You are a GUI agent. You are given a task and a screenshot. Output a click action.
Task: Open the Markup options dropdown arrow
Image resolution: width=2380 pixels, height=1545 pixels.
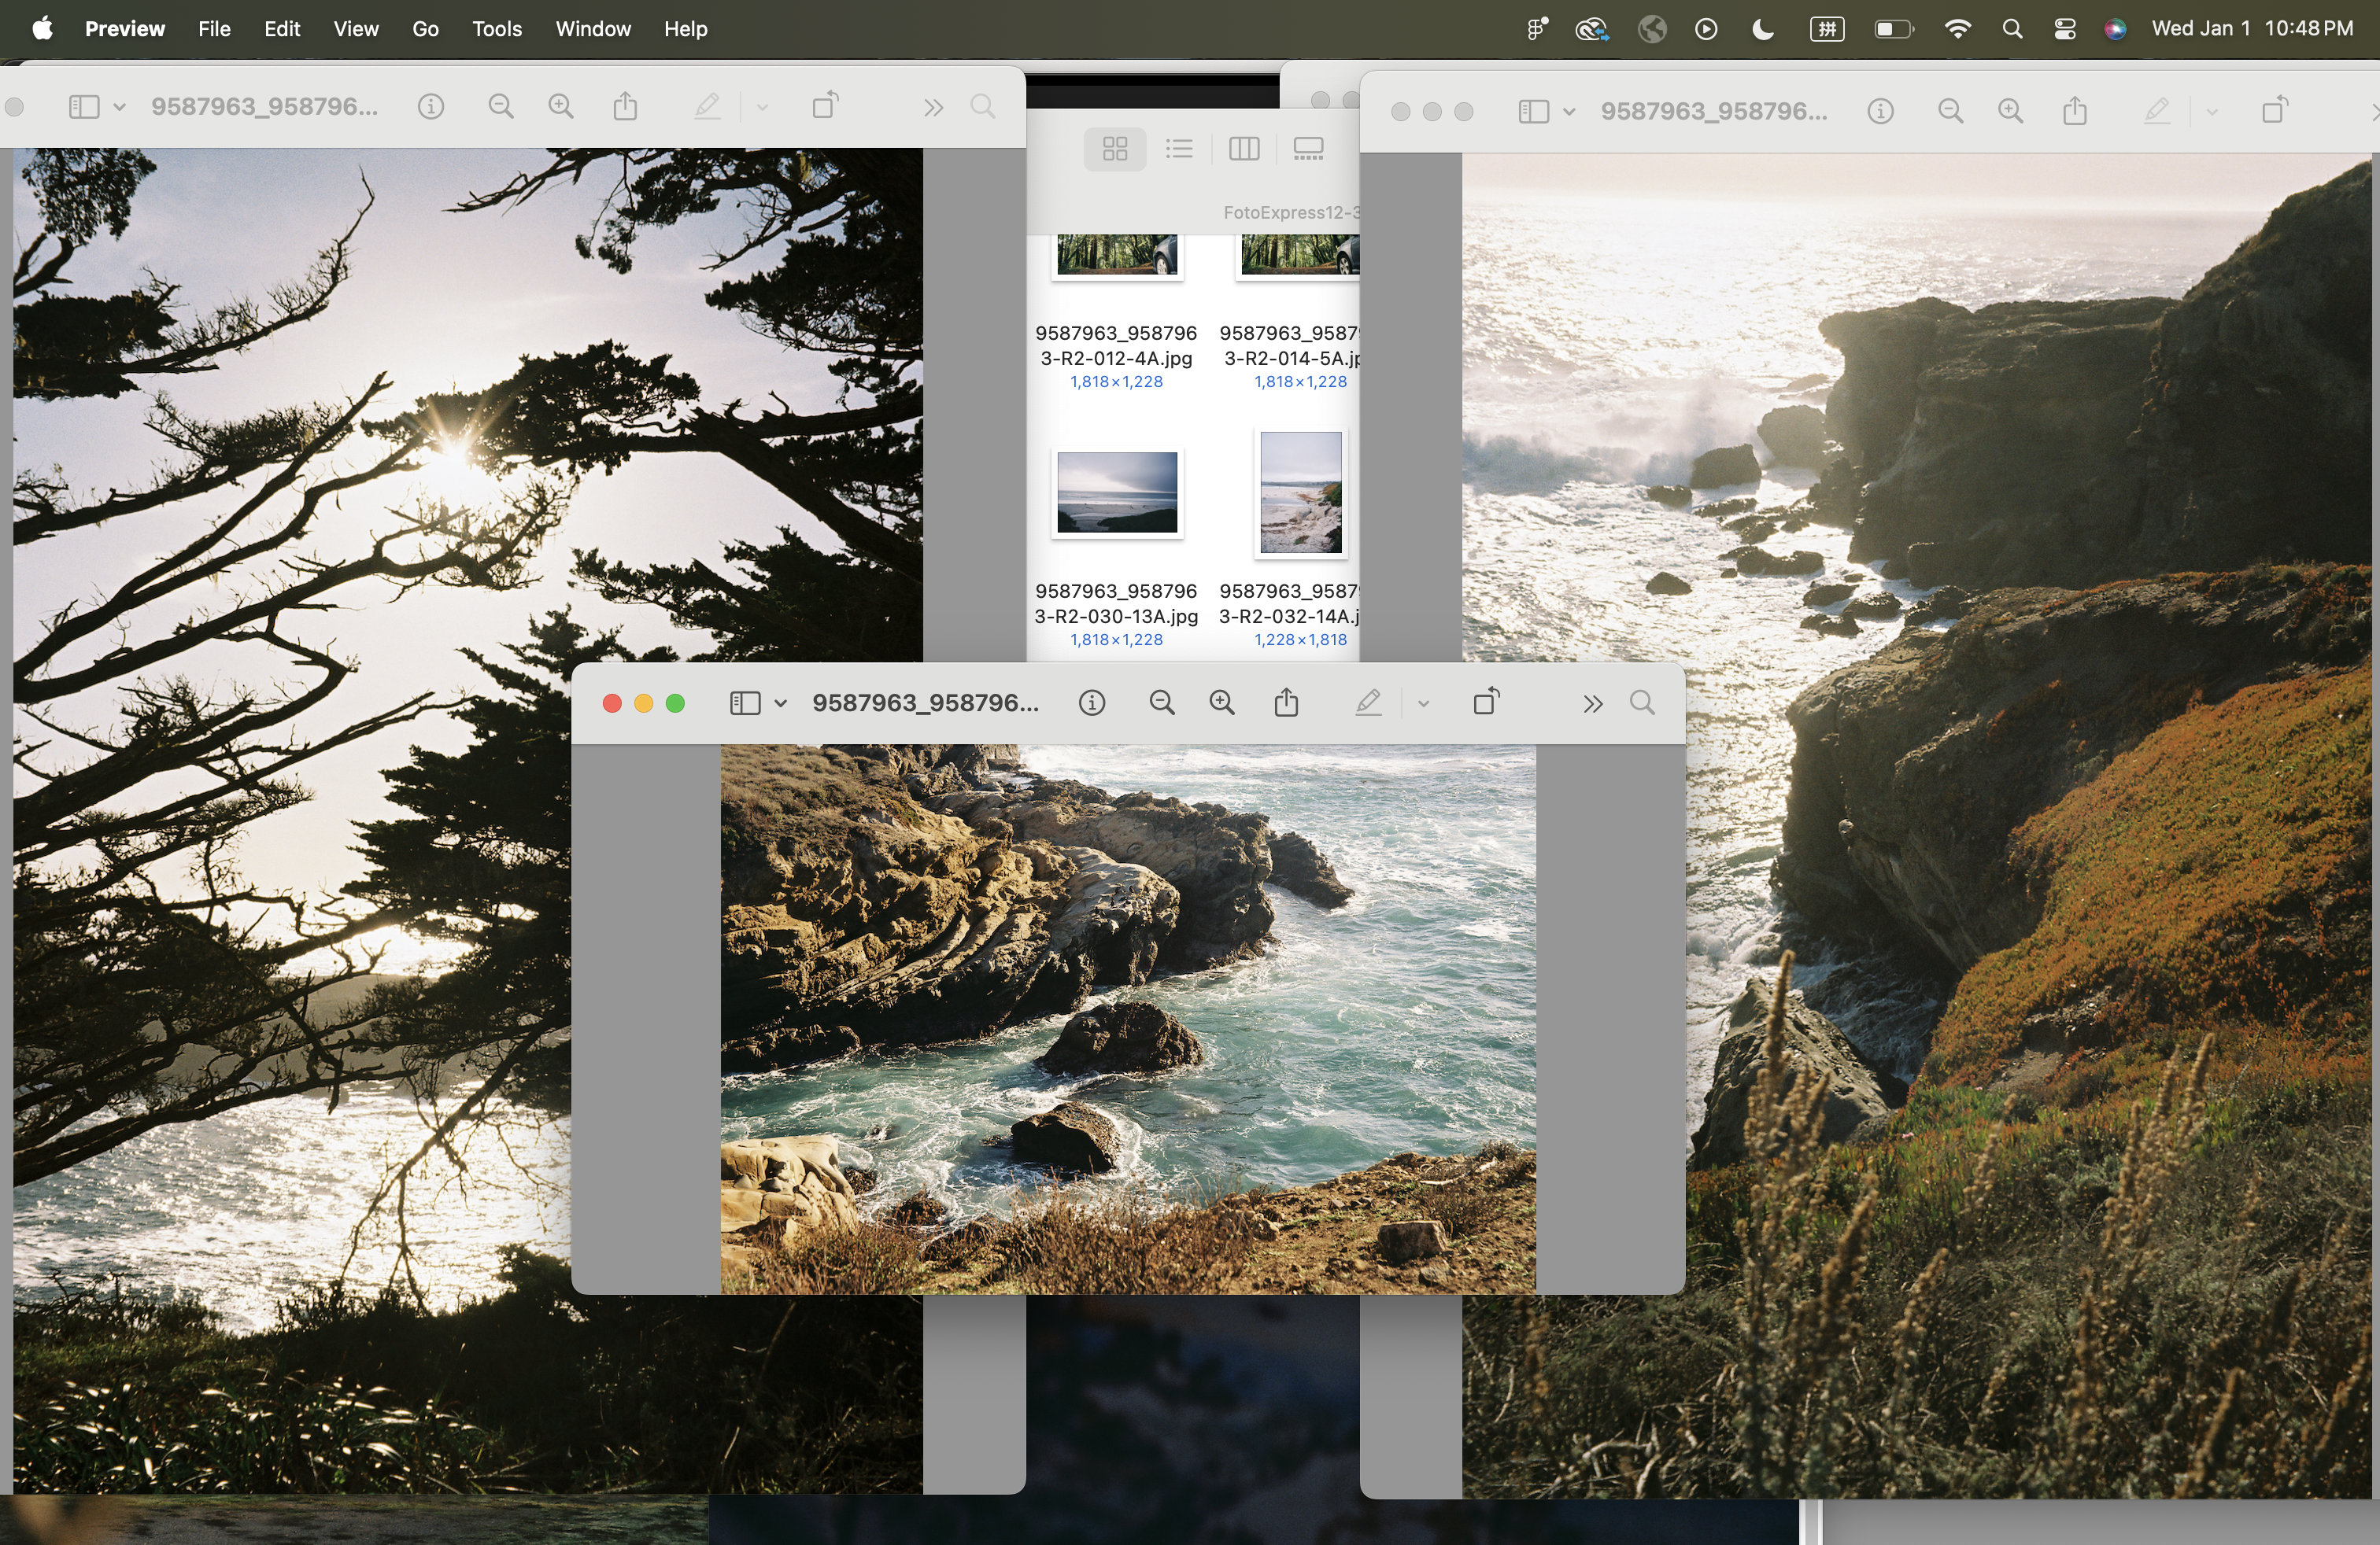[1423, 703]
